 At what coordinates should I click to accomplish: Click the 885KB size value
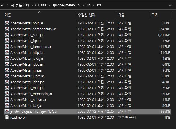click(165, 112)
